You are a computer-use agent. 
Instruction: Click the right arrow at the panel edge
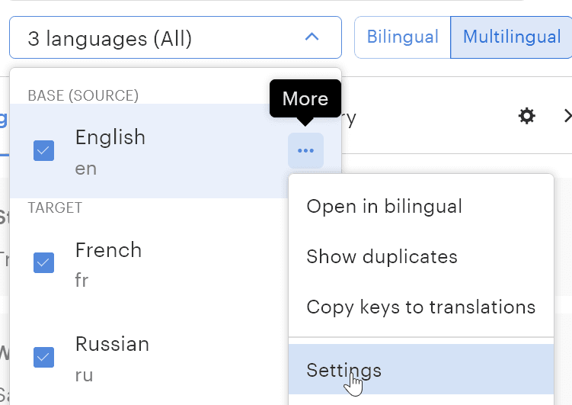(x=567, y=116)
